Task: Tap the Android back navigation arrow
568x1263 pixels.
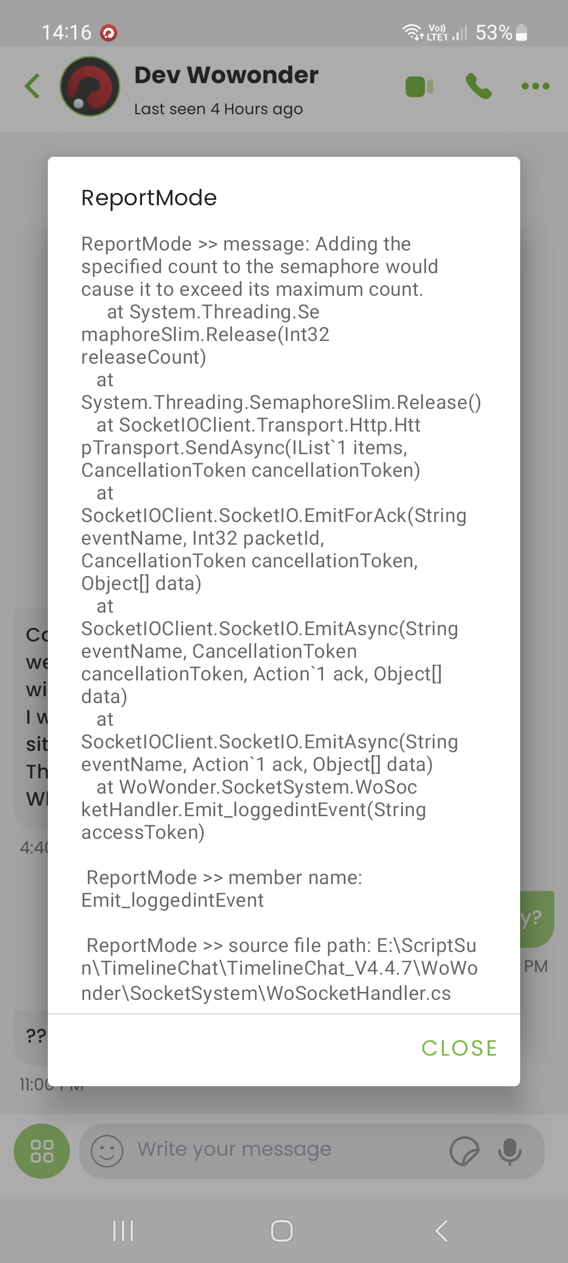Action: tap(442, 1231)
